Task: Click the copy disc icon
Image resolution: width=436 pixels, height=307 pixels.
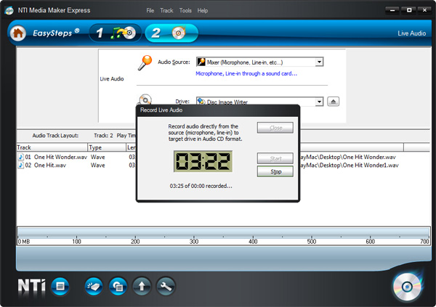Action: tap(118, 286)
